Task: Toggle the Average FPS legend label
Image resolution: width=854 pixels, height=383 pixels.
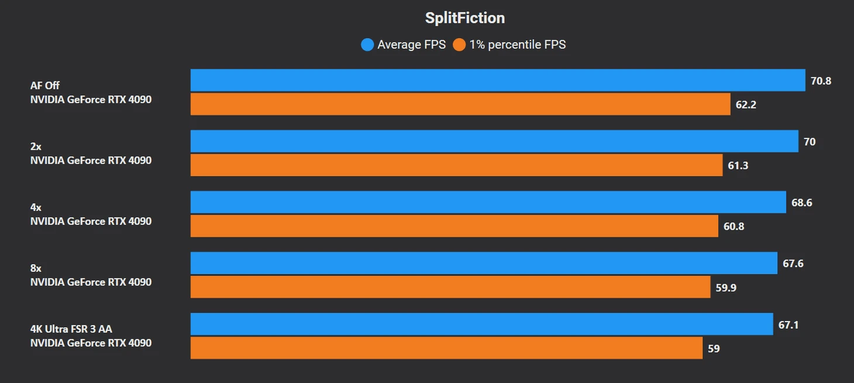Action: (x=411, y=44)
